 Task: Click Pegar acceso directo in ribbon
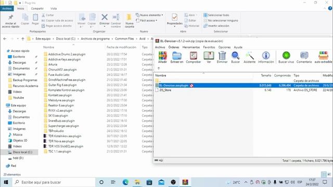pyautogui.click(x=57, y=25)
